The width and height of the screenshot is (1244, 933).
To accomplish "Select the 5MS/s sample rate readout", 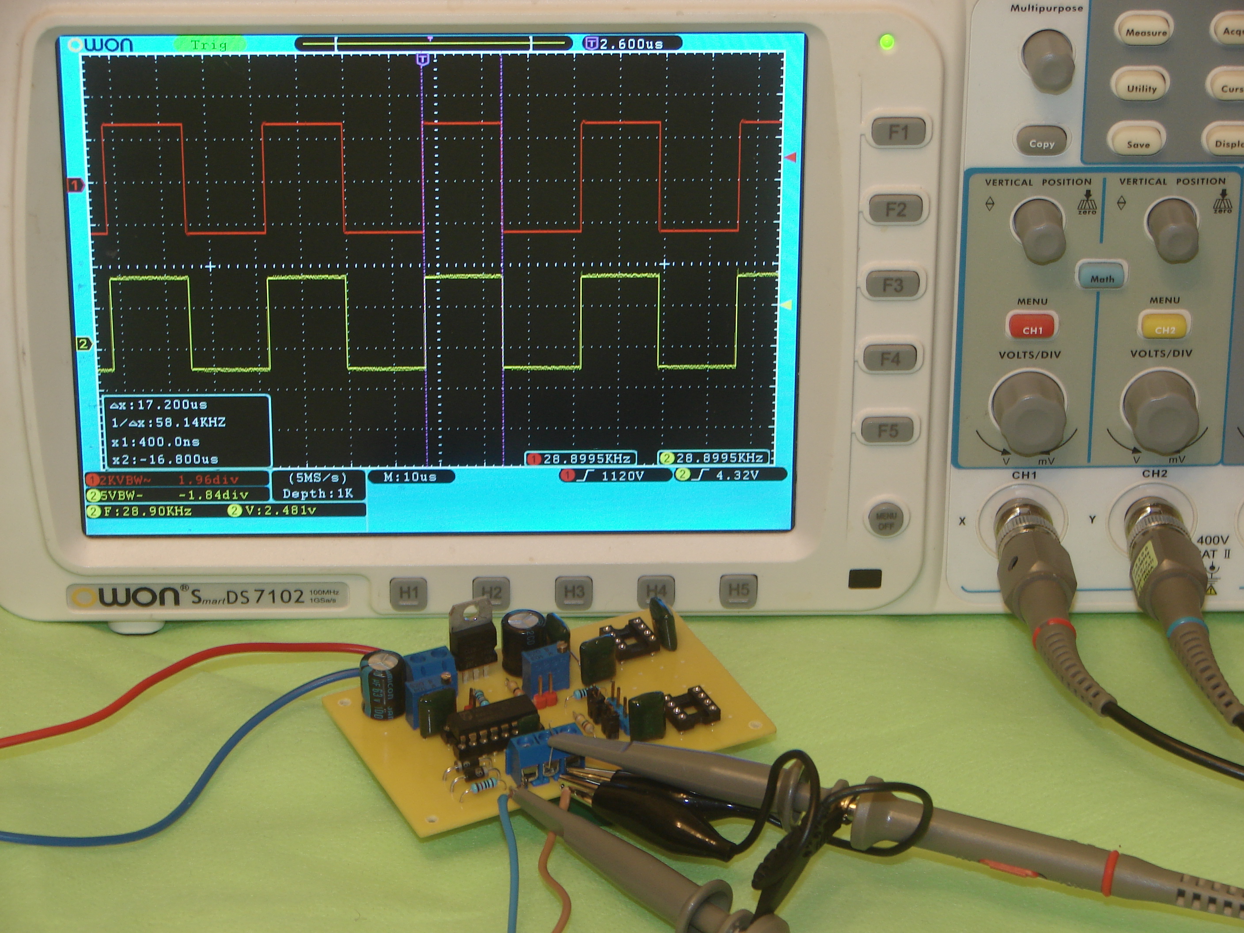I will (x=317, y=478).
